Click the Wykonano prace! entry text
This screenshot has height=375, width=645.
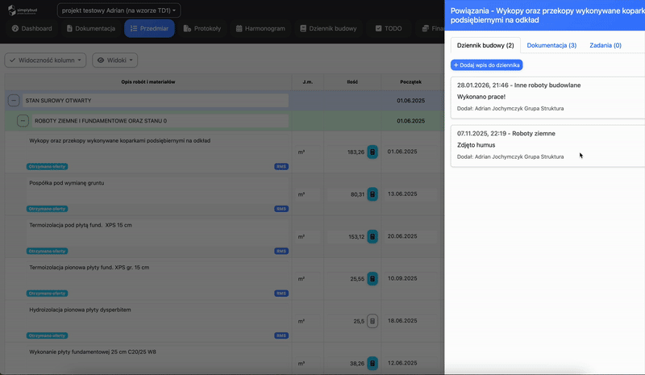point(481,97)
